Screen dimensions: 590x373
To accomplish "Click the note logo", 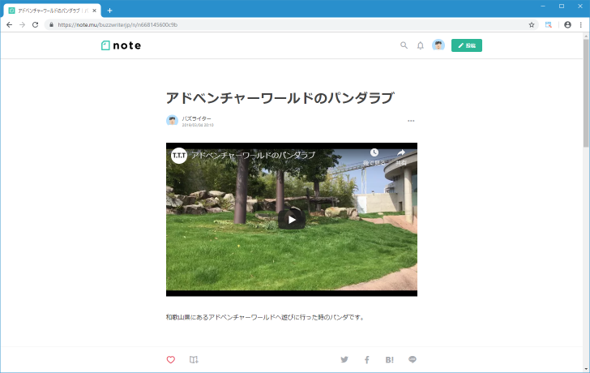I will click(x=122, y=45).
